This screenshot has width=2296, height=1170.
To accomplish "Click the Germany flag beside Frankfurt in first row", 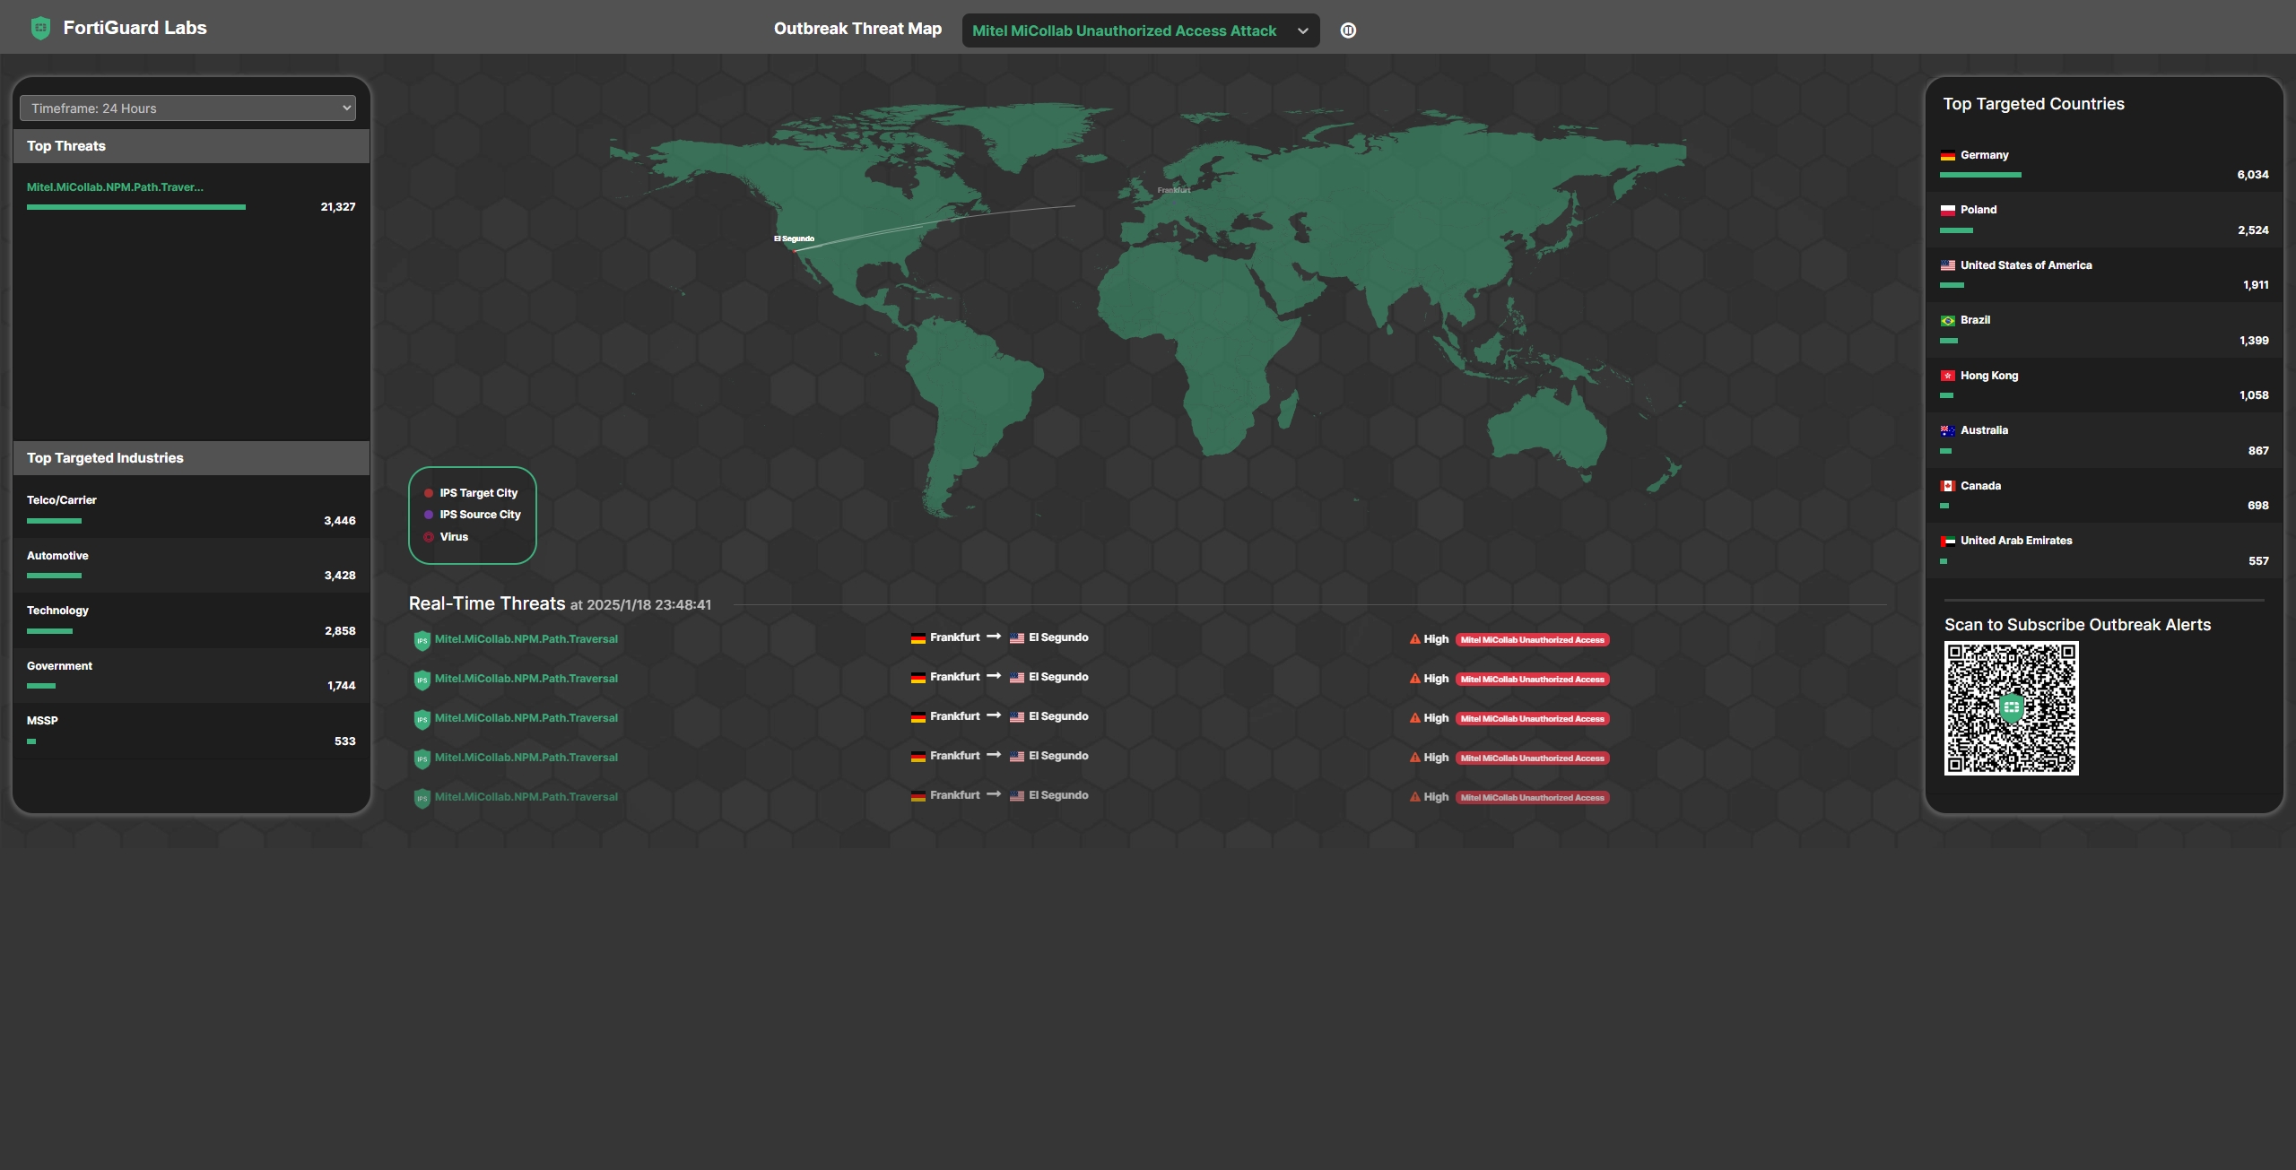I will [x=918, y=638].
